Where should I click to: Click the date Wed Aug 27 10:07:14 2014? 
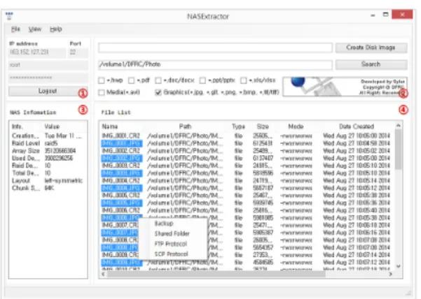[x=357, y=255]
